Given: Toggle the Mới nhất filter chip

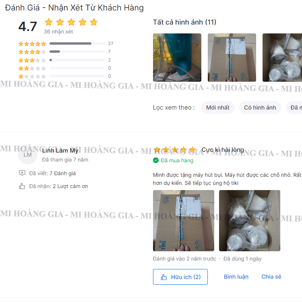Looking at the screenshot, I should 217,108.
